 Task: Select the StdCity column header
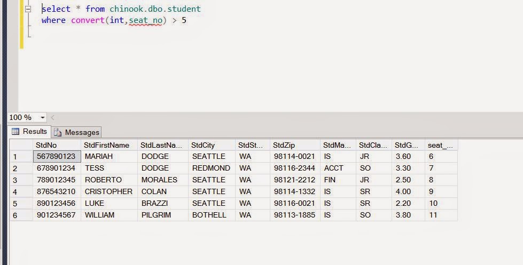point(212,145)
